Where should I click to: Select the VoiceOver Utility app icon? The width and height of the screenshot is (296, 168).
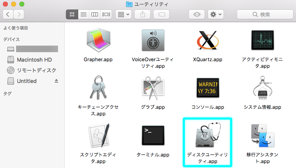click(x=153, y=40)
